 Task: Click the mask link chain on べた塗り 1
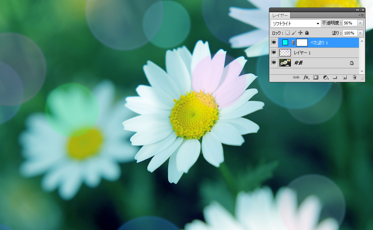point(293,42)
